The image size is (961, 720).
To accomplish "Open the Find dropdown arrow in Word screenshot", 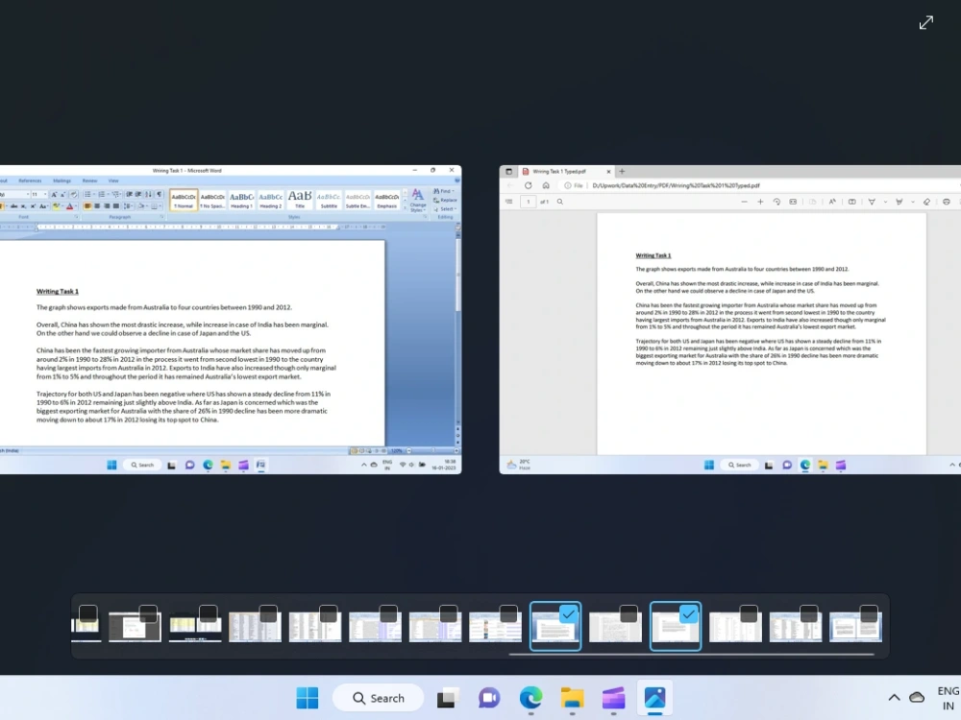I will [x=455, y=191].
